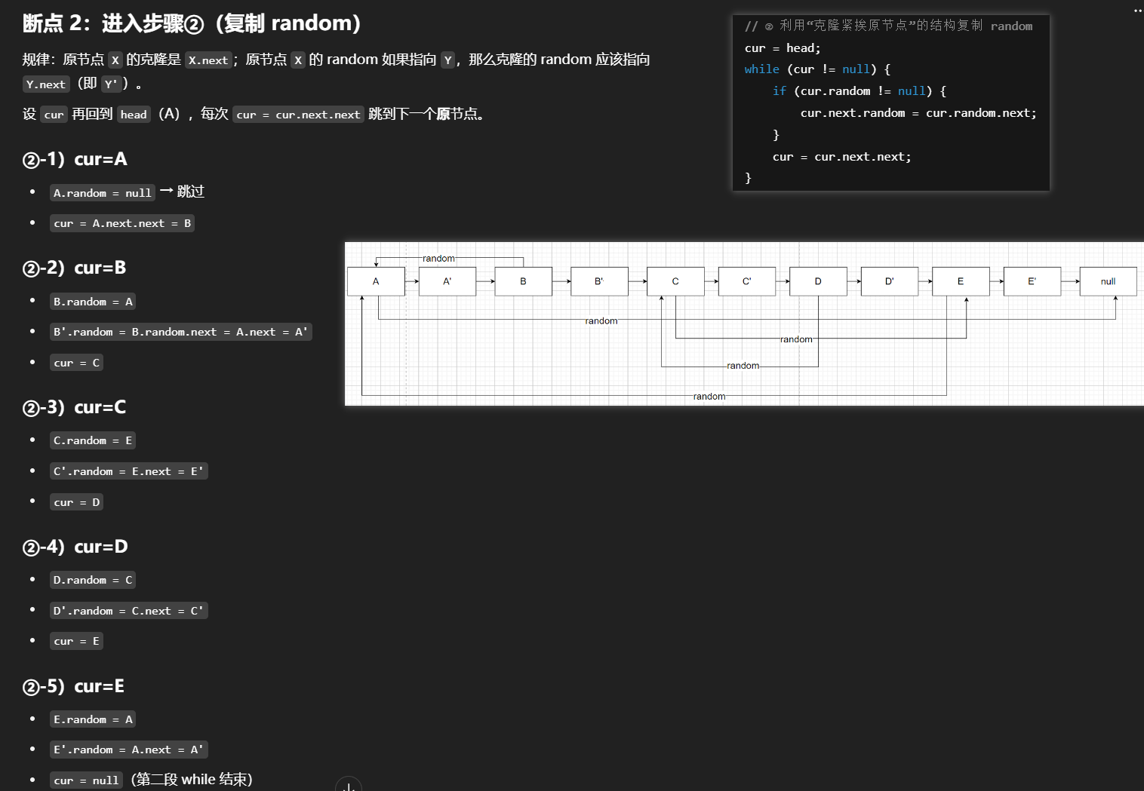Click heading '断点 2: 进入步骤② (复制 random)'
The height and width of the screenshot is (791, 1144).
192,23
